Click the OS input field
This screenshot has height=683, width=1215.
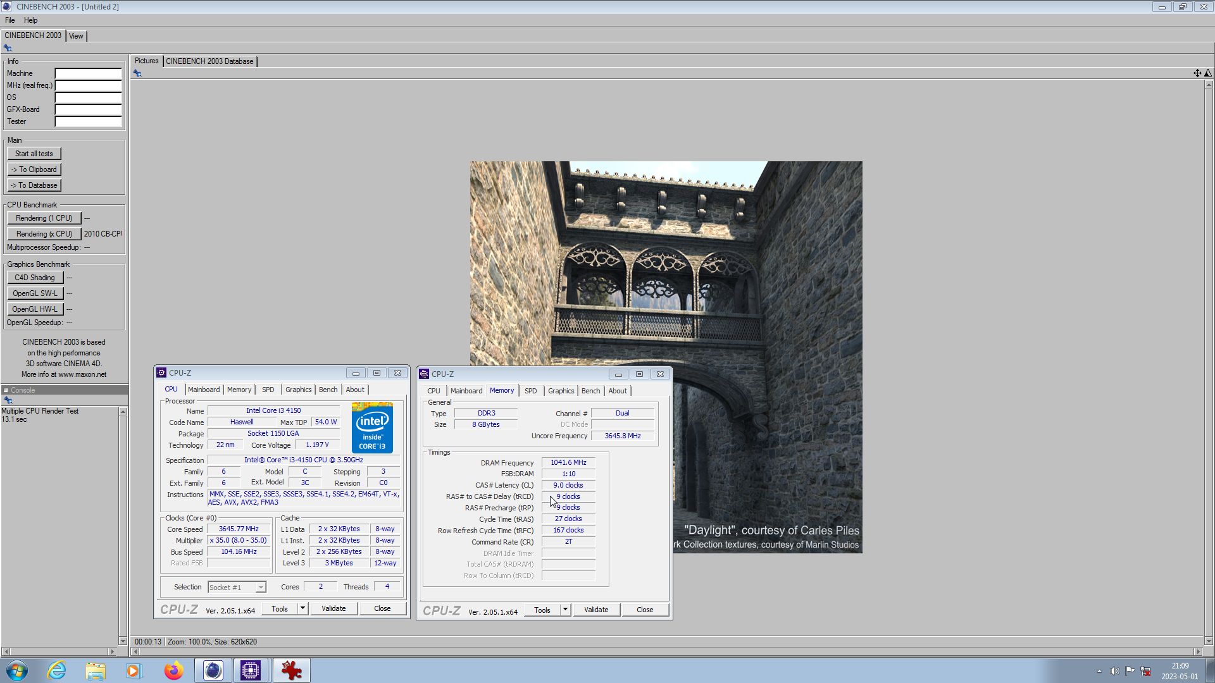pos(88,97)
